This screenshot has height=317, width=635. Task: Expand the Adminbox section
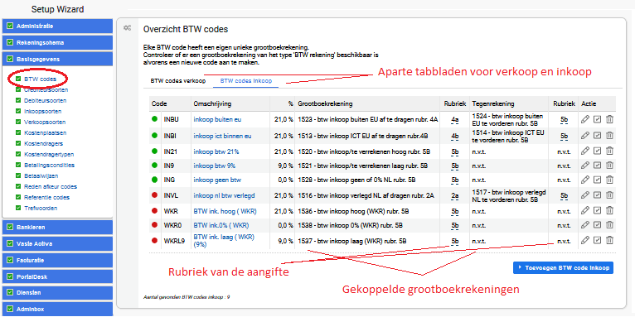click(57, 309)
